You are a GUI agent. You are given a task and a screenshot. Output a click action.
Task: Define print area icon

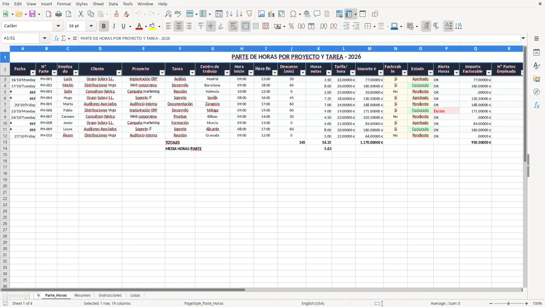coord(339,14)
